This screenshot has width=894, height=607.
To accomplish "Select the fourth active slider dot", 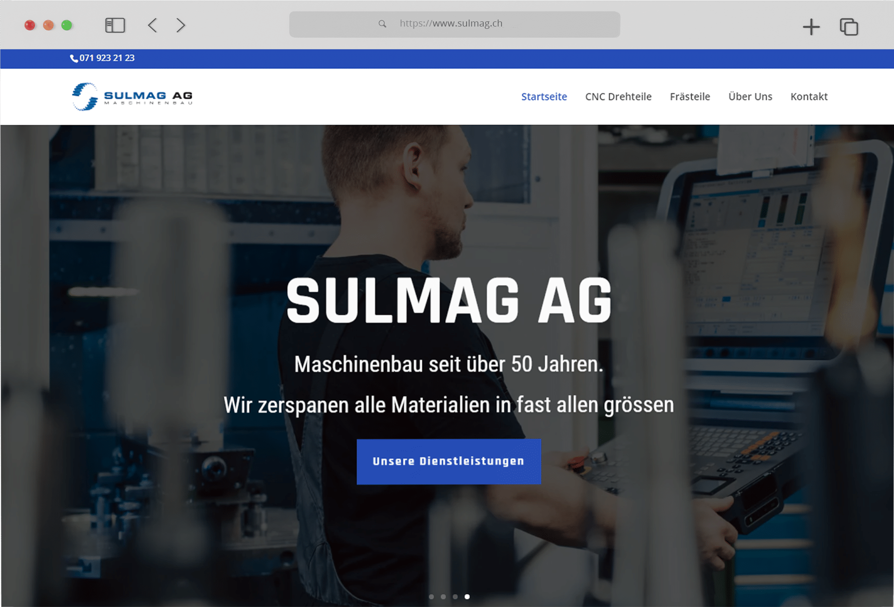I will click(x=467, y=596).
